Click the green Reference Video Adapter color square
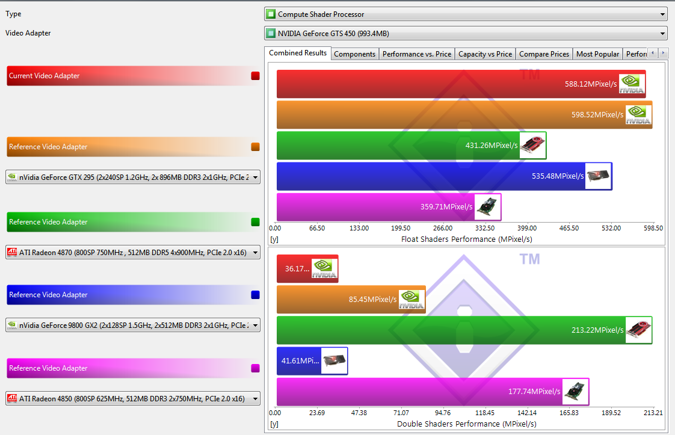Image resolution: width=675 pixels, height=435 pixels. tap(255, 222)
